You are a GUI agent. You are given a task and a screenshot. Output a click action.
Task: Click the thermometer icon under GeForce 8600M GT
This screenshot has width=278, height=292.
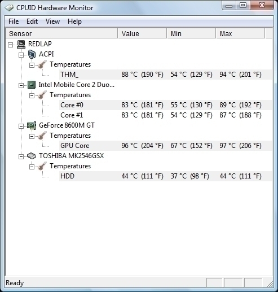pyautogui.click(x=42, y=136)
